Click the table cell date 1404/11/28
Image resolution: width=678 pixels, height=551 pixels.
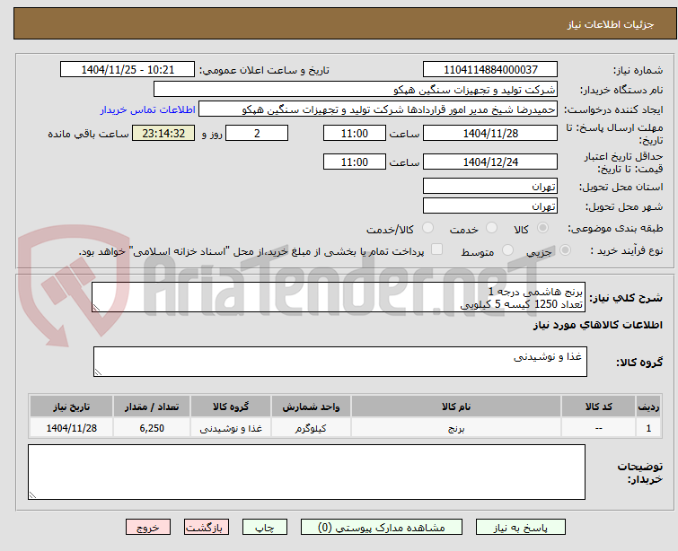[71, 428]
